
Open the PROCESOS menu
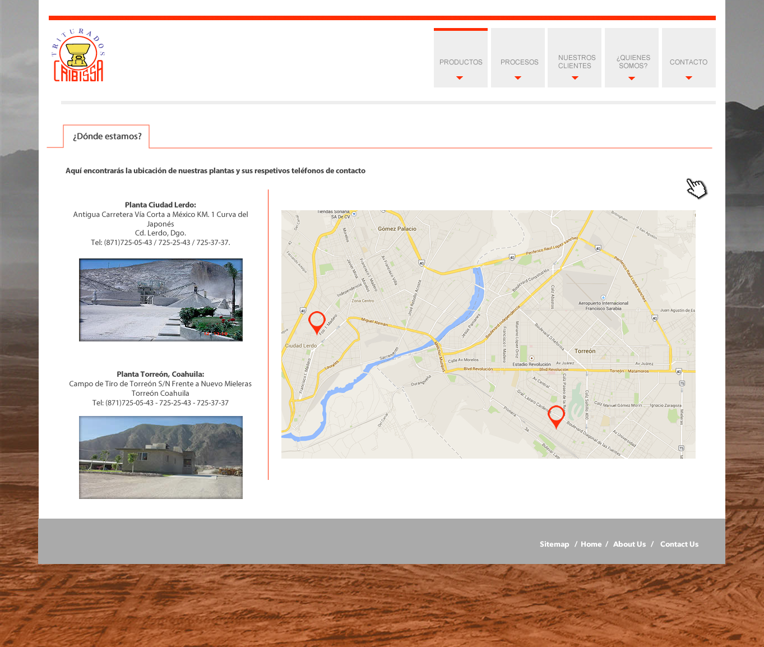(x=518, y=58)
